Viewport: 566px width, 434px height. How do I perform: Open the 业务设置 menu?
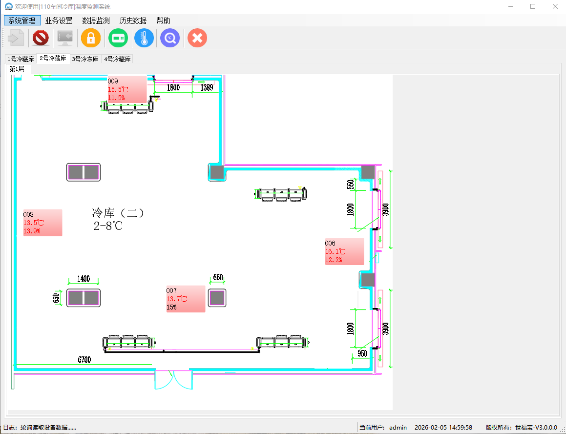[x=59, y=21]
